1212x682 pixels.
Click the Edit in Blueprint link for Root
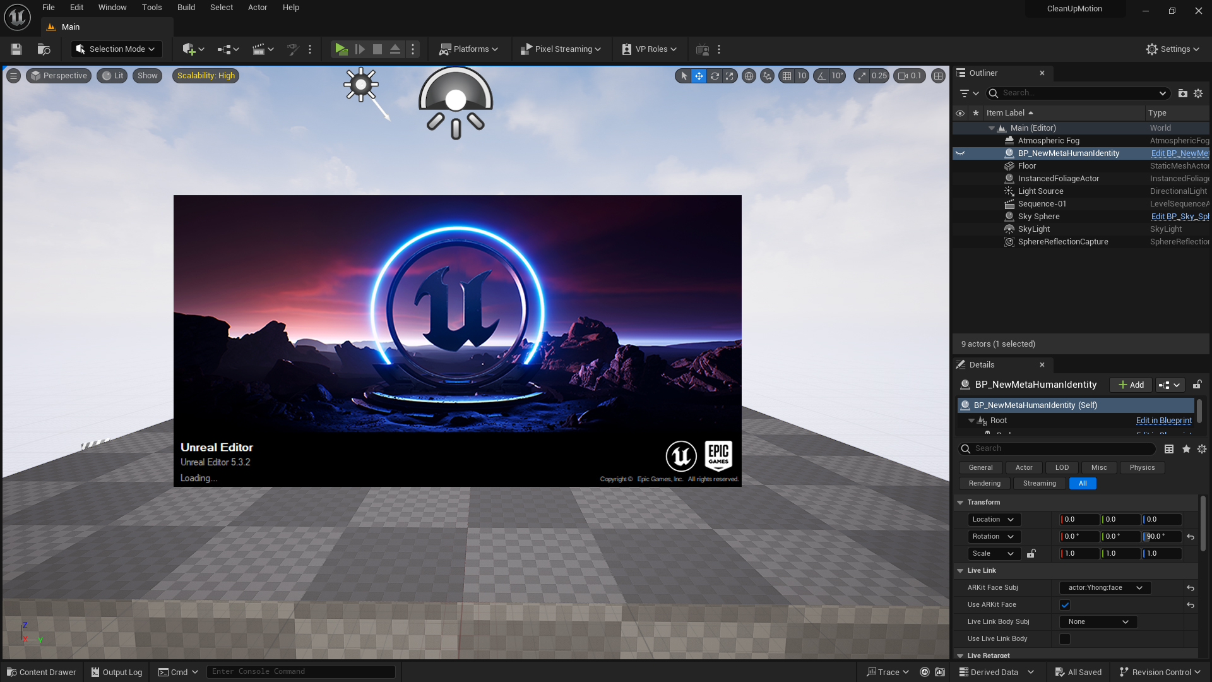[x=1163, y=421]
